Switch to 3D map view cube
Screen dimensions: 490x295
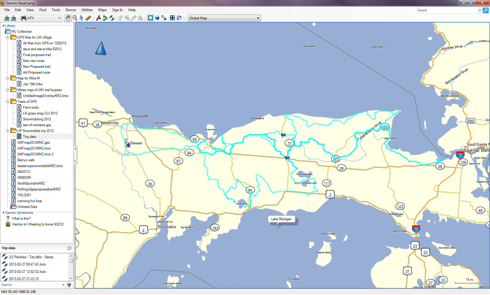tap(157, 18)
